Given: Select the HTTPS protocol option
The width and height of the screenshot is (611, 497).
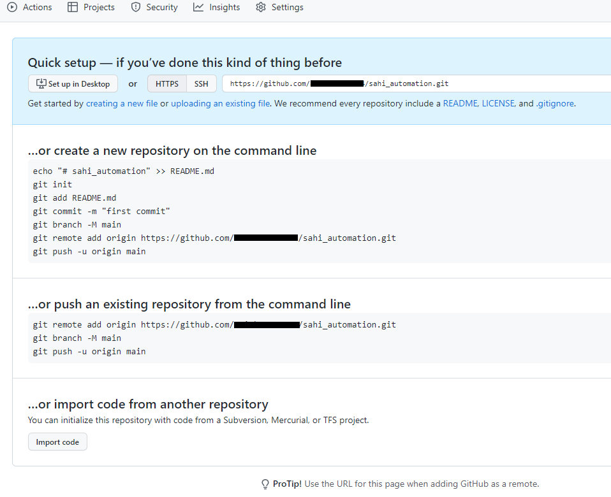Looking at the screenshot, I should click(167, 83).
